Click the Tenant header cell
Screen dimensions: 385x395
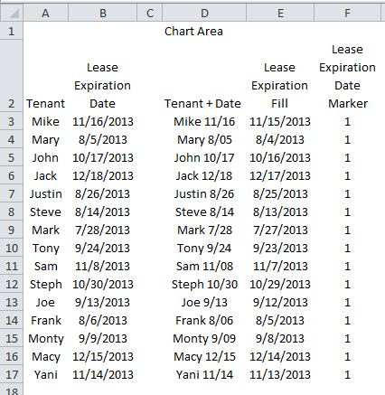pos(45,103)
